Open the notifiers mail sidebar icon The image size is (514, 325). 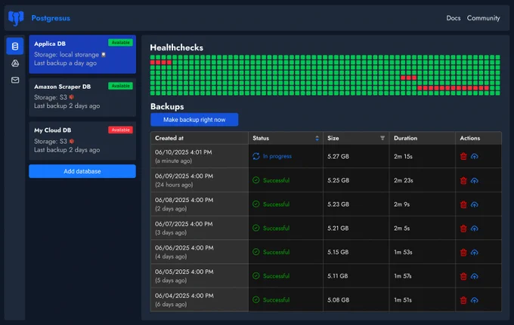click(15, 80)
